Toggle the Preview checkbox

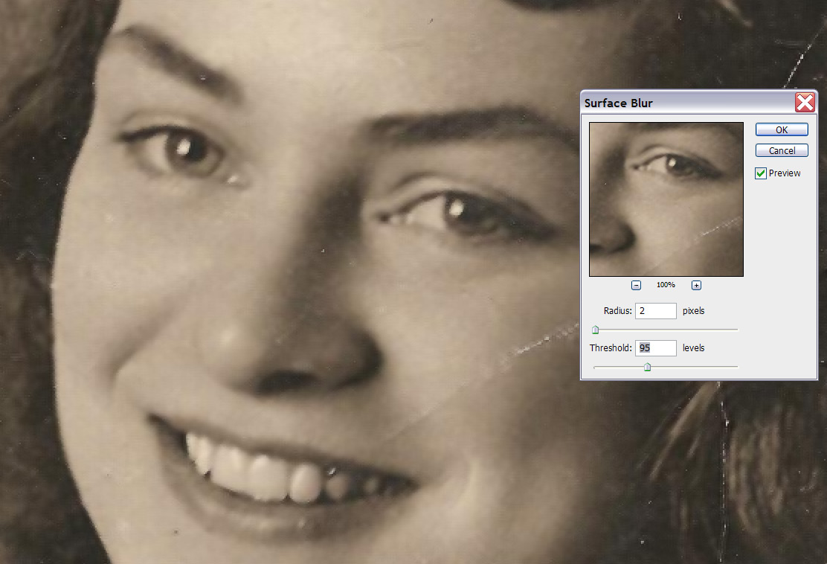[x=761, y=173]
